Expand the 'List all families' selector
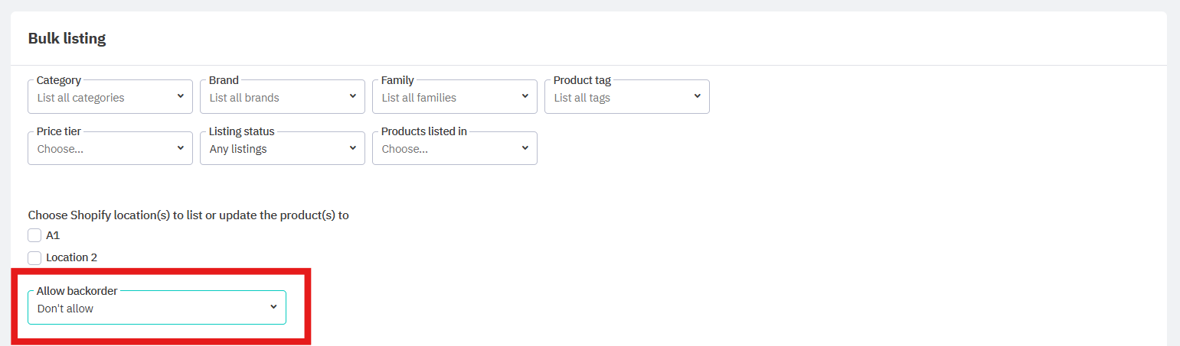The width and height of the screenshot is (1180, 346). tap(444, 98)
